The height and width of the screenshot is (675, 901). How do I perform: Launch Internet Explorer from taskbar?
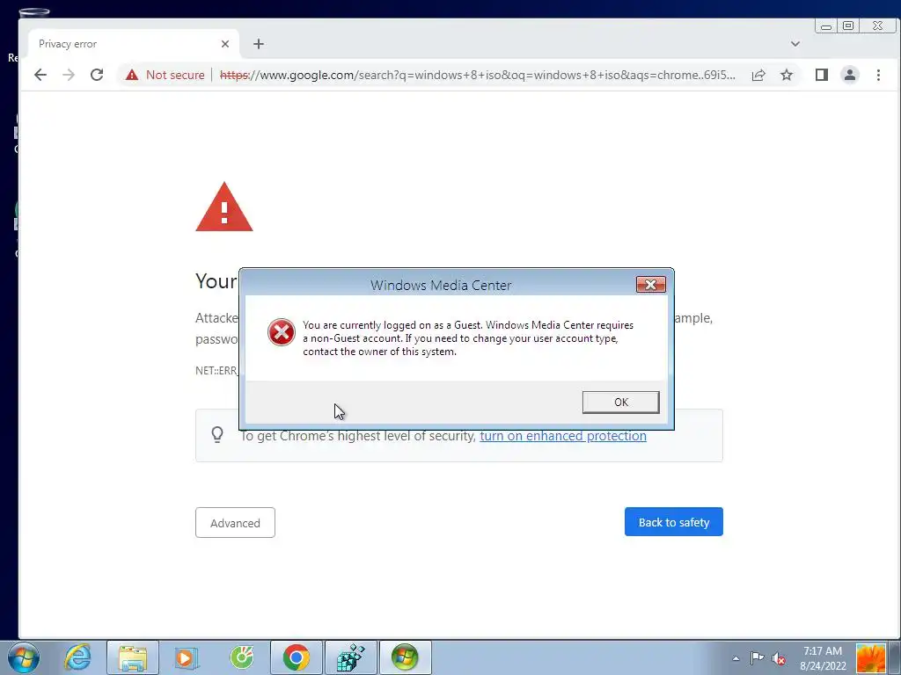77,657
